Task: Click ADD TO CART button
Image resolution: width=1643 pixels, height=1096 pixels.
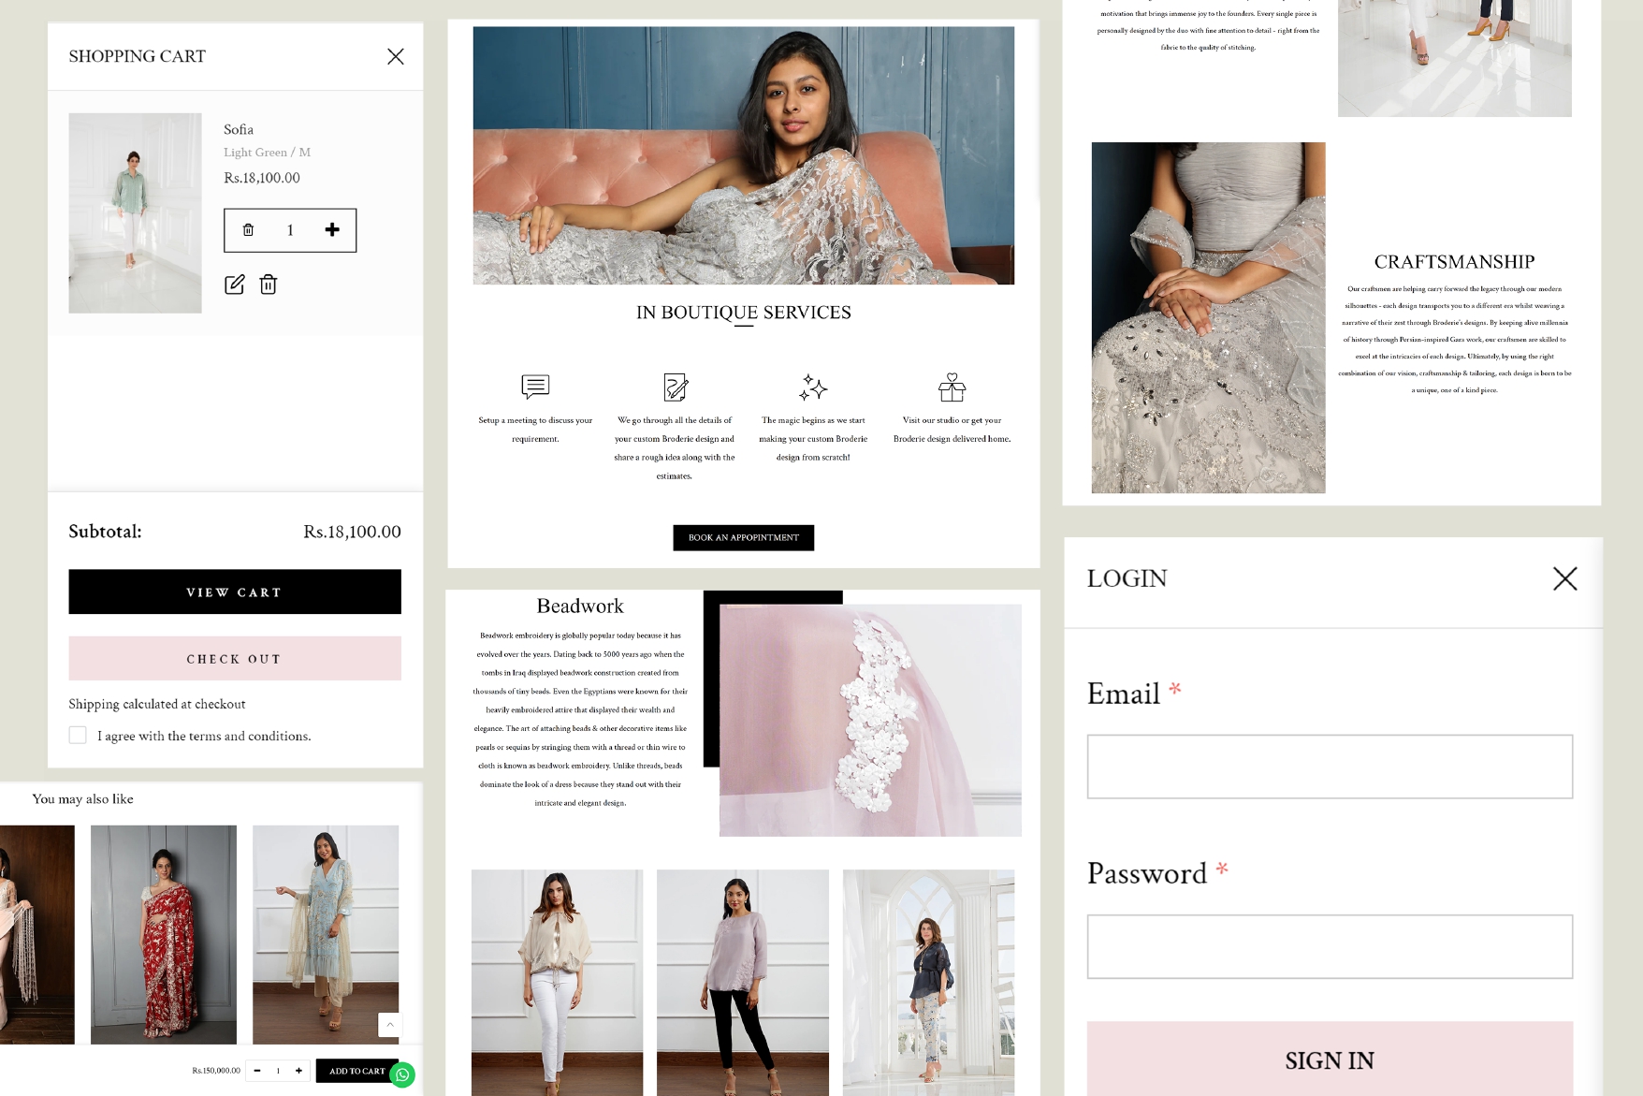Action: click(356, 1071)
